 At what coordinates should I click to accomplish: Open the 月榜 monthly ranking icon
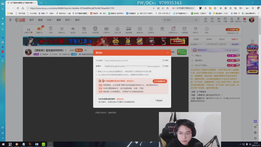pos(51,30)
